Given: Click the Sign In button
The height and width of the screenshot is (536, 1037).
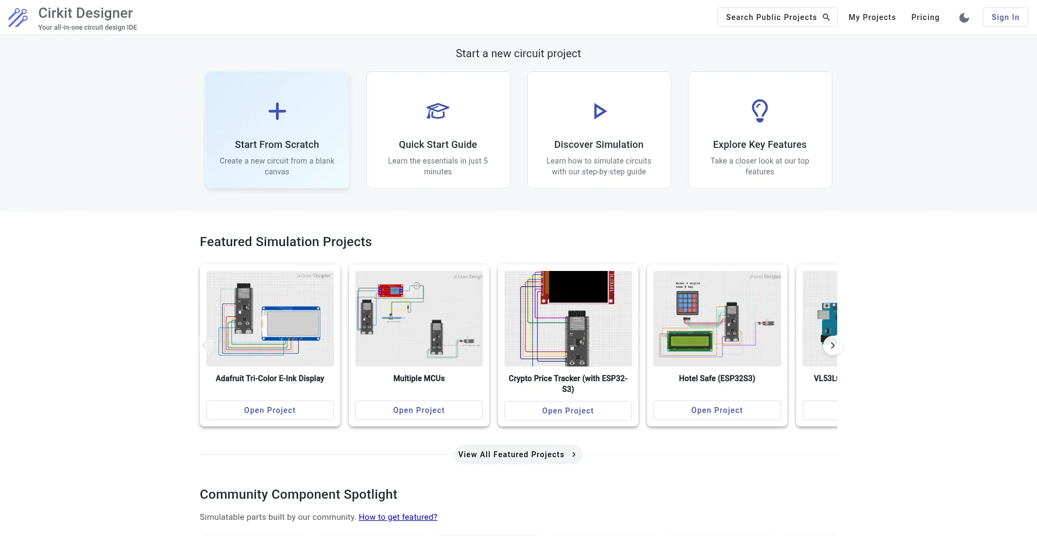Looking at the screenshot, I should point(1005,17).
